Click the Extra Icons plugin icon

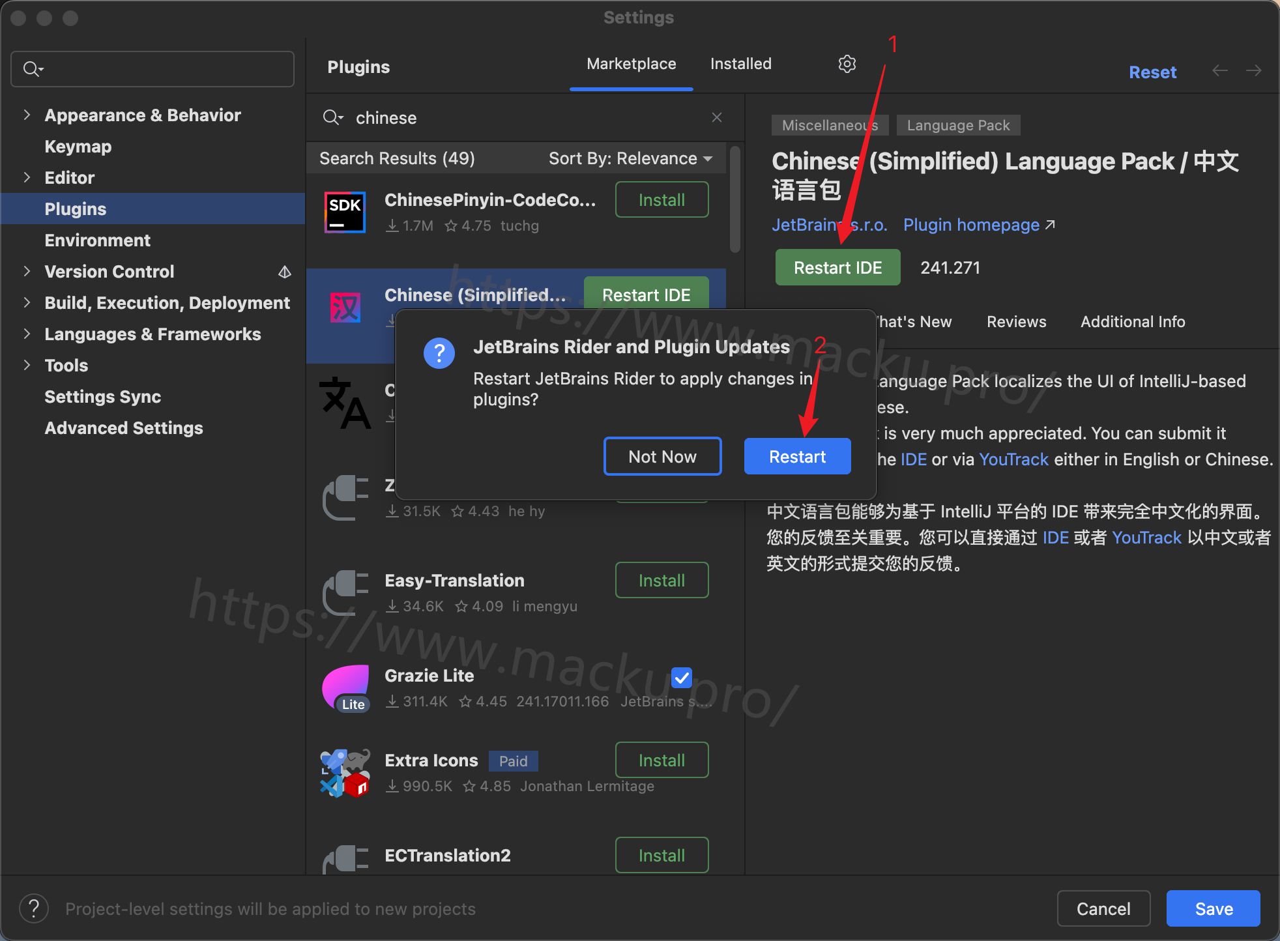coord(345,773)
